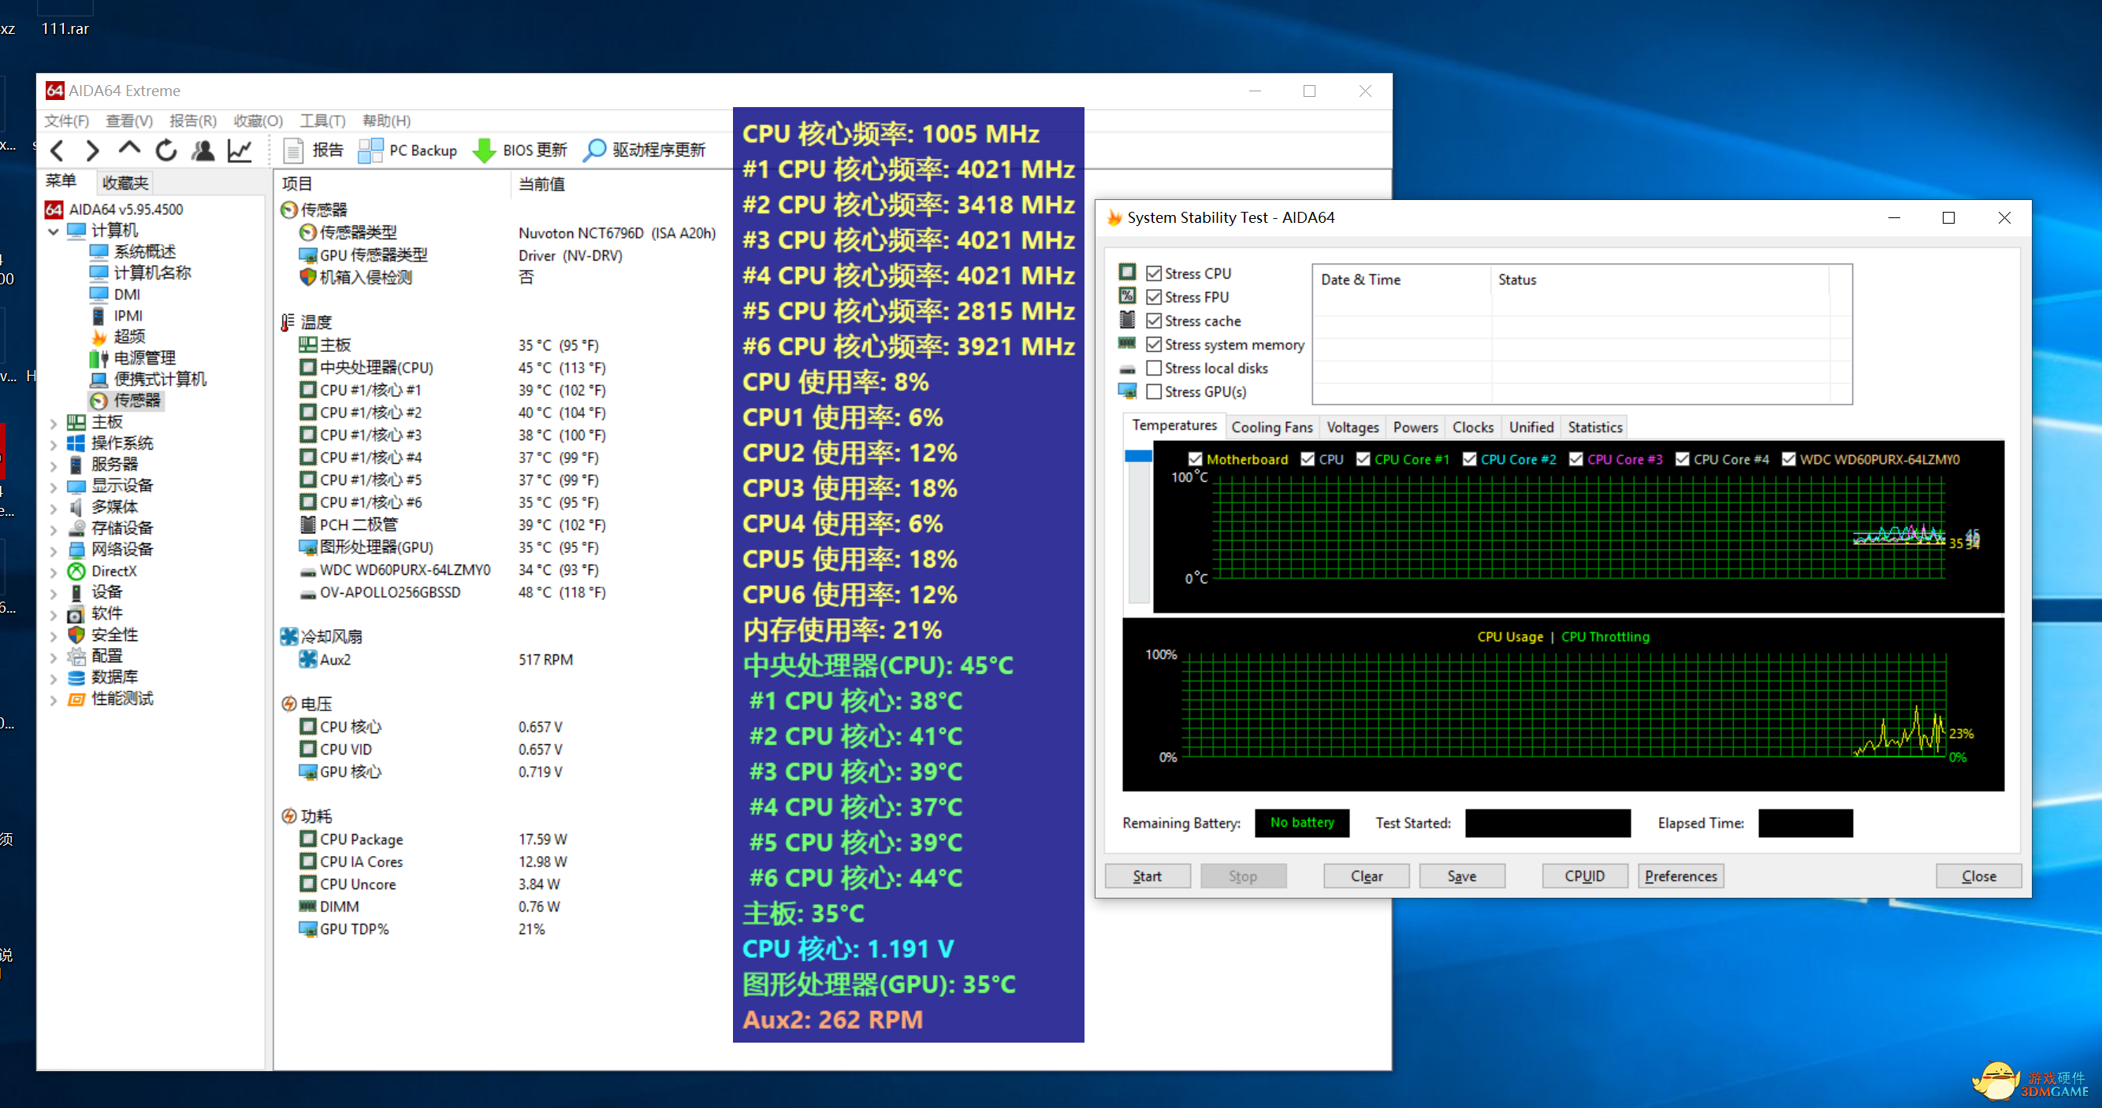2102x1108 pixels.
Task: Open the 工具(T) menu
Action: pyautogui.click(x=322, y=120)
